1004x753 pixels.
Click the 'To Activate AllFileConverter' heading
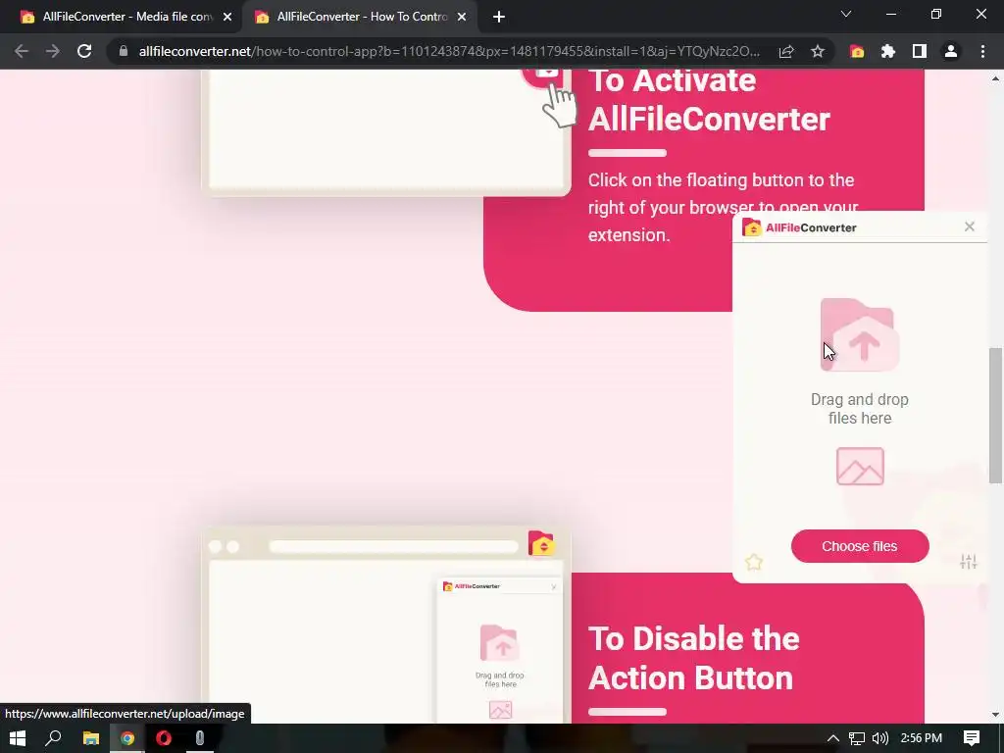coord(709,99)
